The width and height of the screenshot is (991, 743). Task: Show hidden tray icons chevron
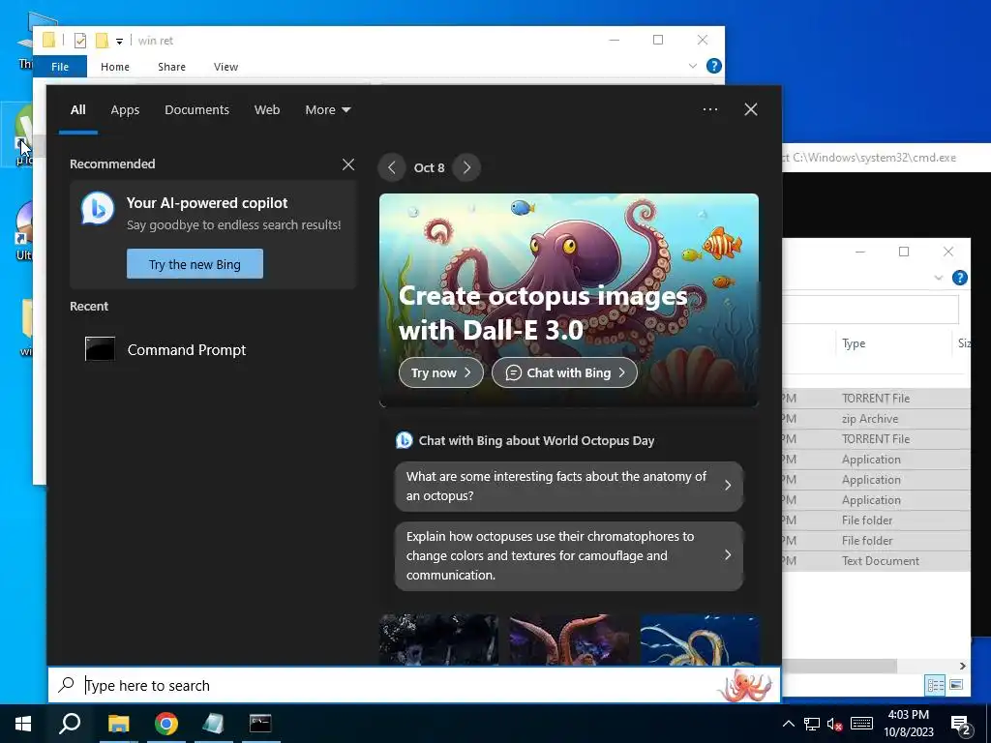pos(788,724)
